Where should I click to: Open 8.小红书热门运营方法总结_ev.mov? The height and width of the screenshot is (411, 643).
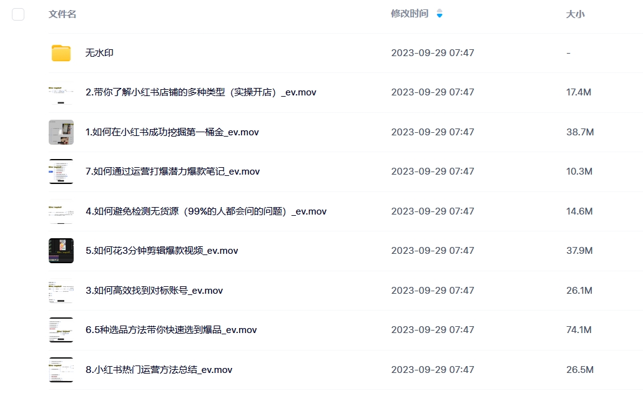click(x=159, y=370)
